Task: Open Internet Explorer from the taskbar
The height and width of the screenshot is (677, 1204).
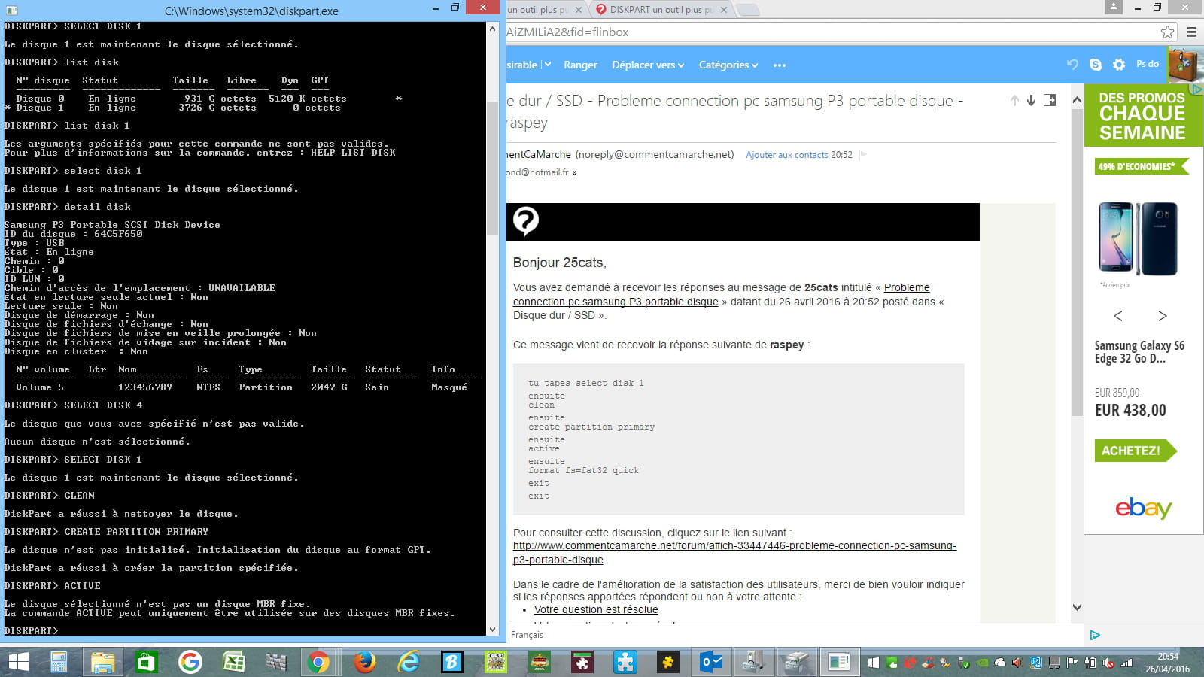Action: pyautogui.click(x=409, y=662)
